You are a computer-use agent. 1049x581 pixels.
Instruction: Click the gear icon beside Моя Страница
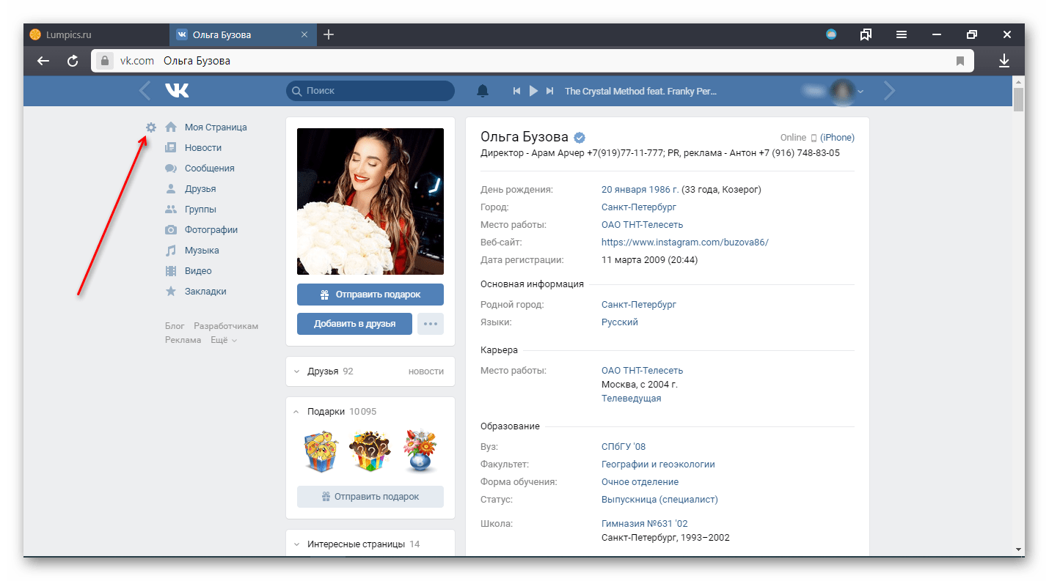point(150,127)
